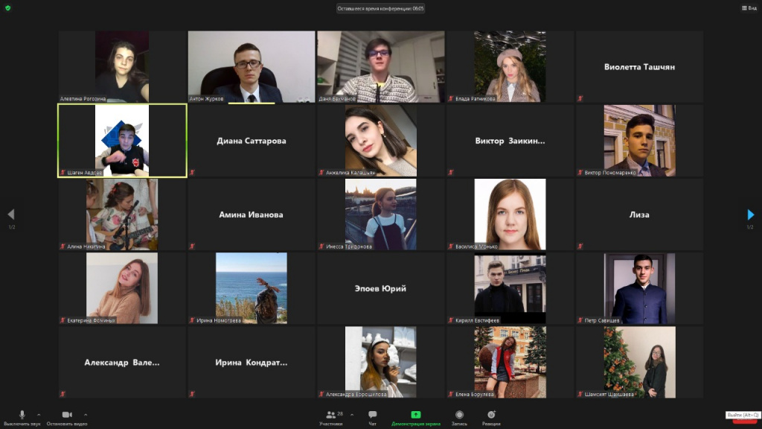Click muted mic icon on Виолетта Ташчян tile
Image resolution: width=762 pixels, height=429 pixels.
[x=580, y=98]
